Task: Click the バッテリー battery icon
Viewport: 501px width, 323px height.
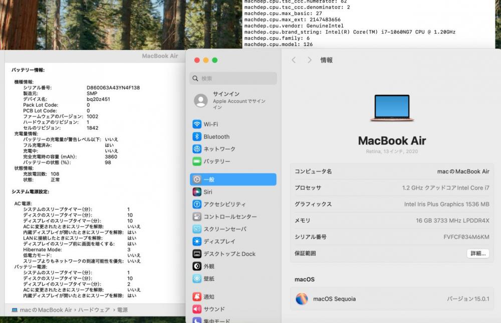Action: pyautogui.click(x=197, y=161)
